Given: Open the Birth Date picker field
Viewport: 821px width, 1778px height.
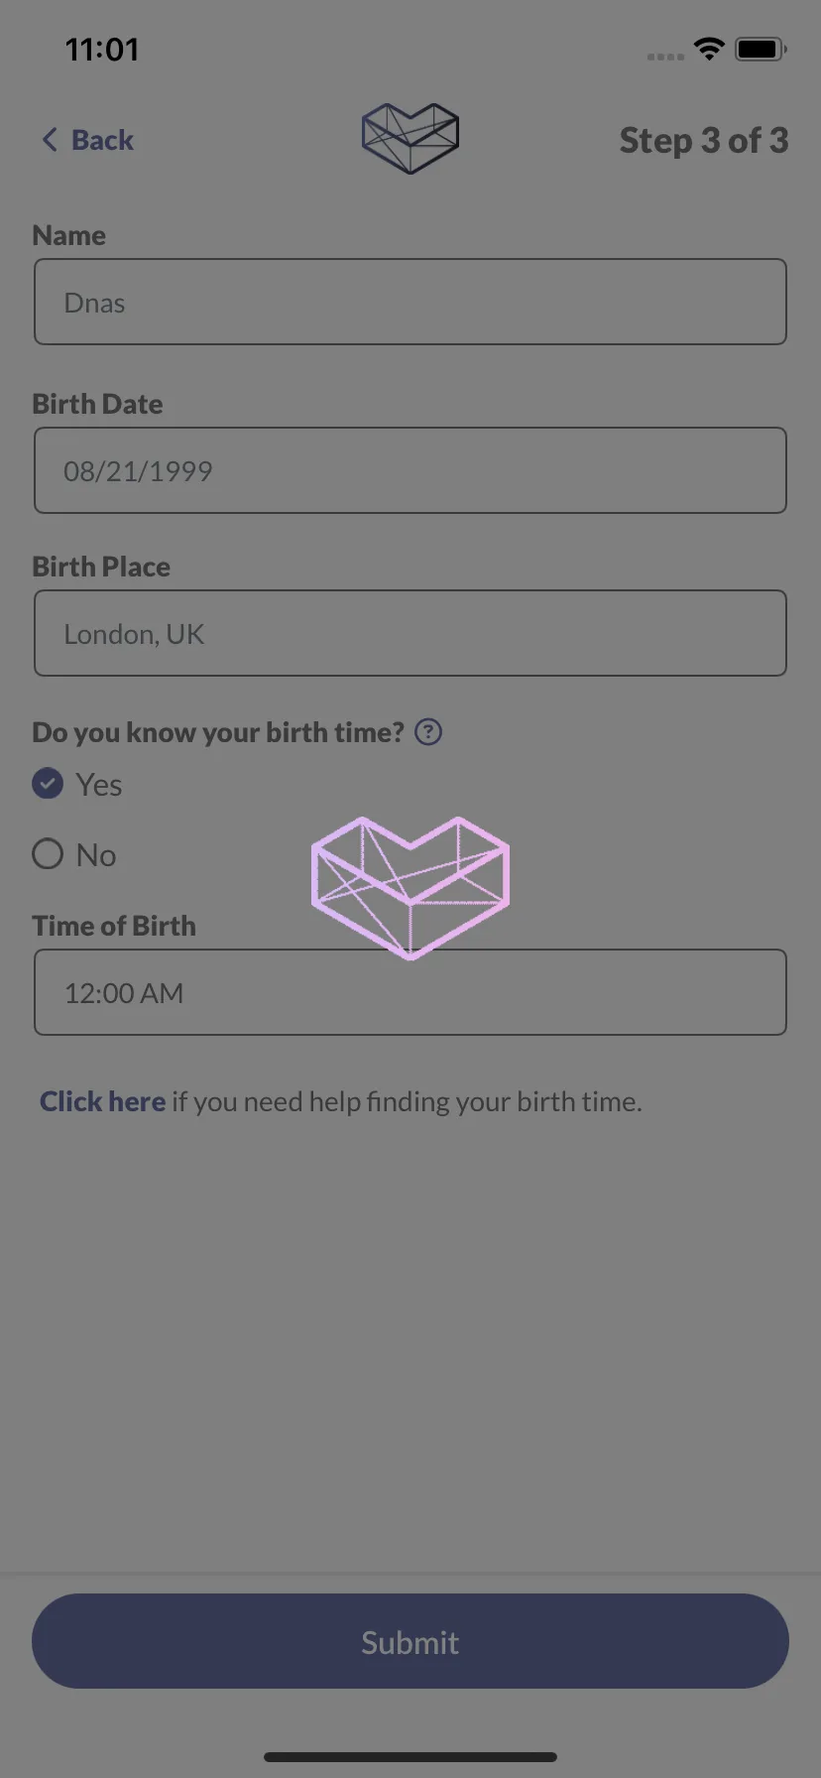Looking at the screenshot, I should click(x=410, y=470).
